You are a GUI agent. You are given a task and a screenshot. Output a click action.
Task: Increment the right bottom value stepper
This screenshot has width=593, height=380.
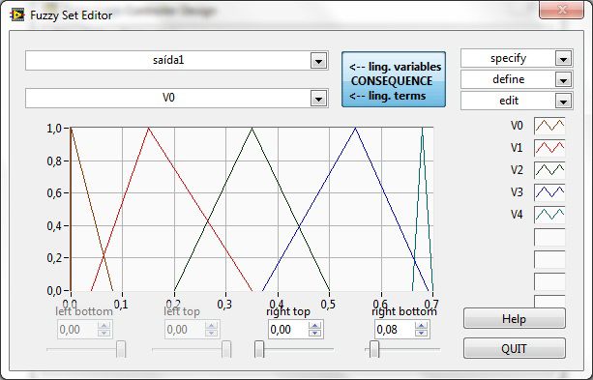point(421,326)
